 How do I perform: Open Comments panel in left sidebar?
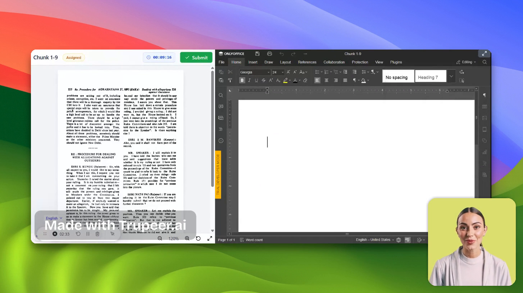tap(221, 107)
